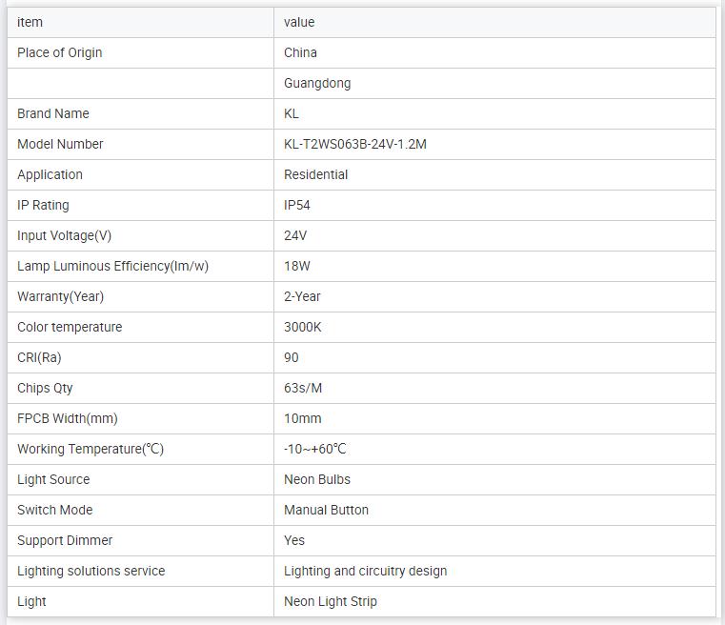
Task: Select the 'CRI(Ra)' row label
Action: pyautogui.click(x=39, y=357)
